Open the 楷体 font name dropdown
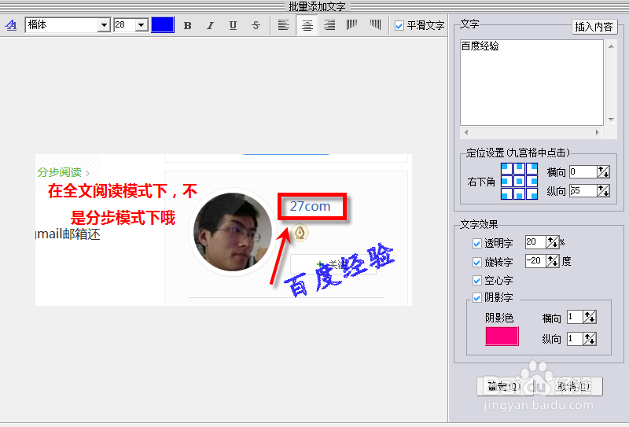The height and width of the screenshot is (427, 629). point(104,25)
